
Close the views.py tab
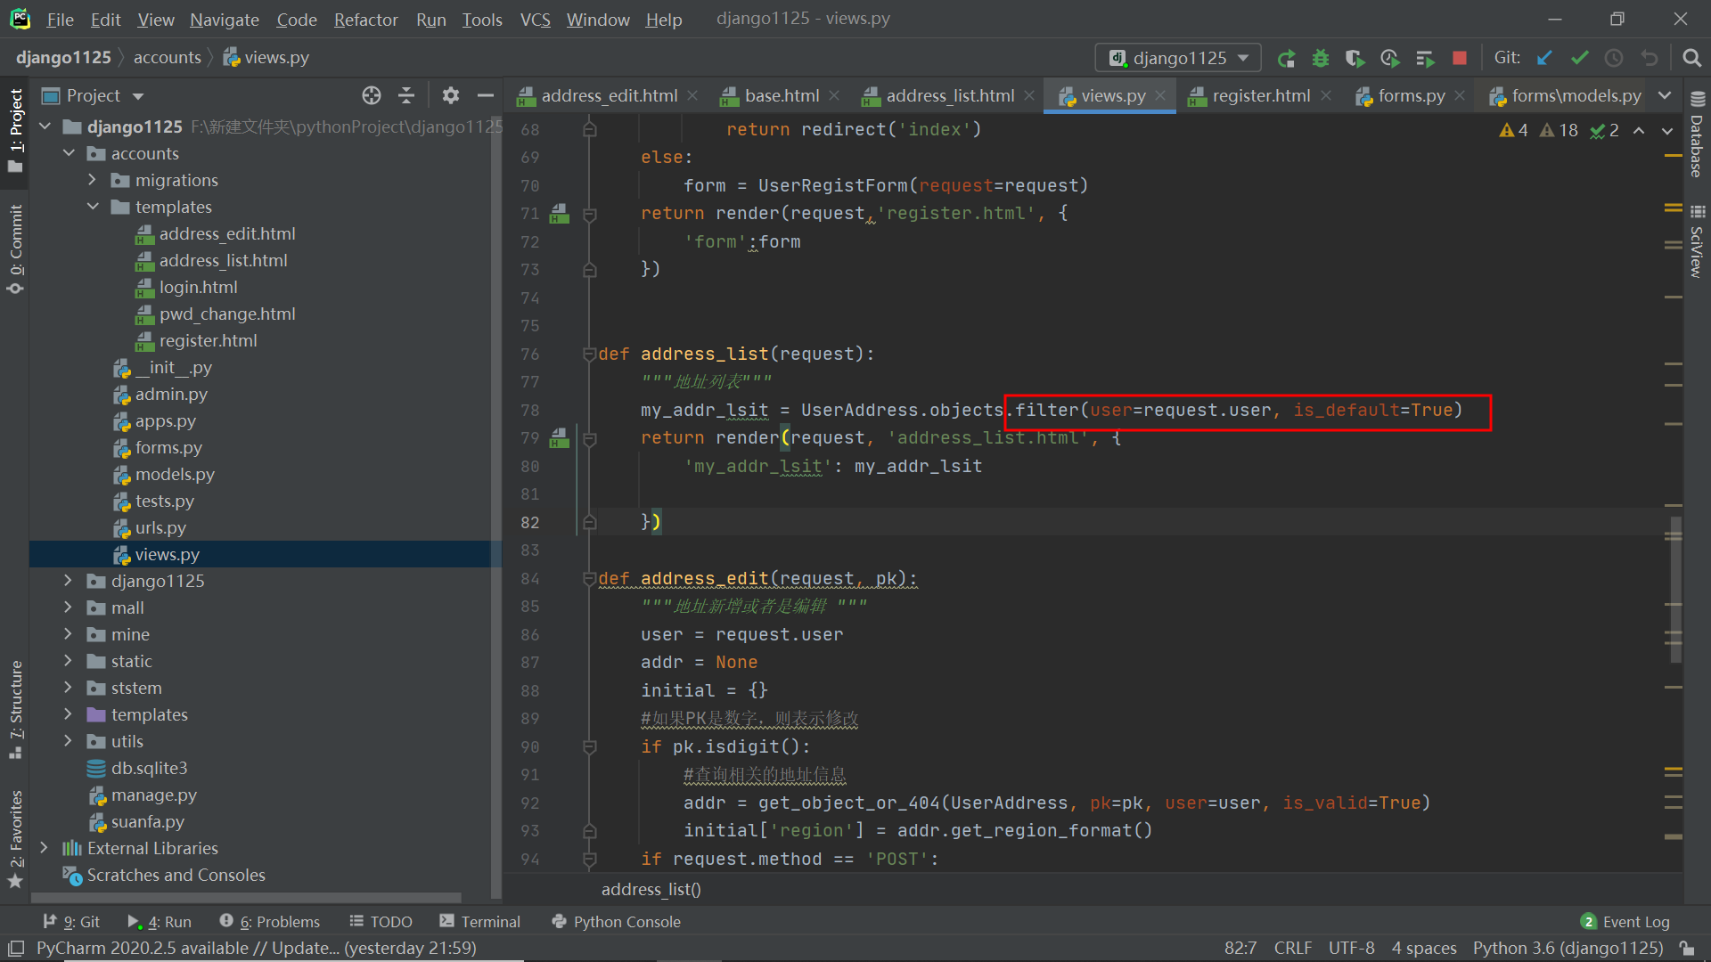1160,95
